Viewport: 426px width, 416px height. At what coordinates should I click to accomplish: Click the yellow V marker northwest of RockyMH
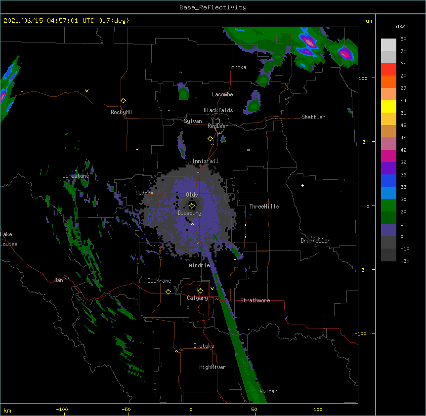(x=86, y=91)
